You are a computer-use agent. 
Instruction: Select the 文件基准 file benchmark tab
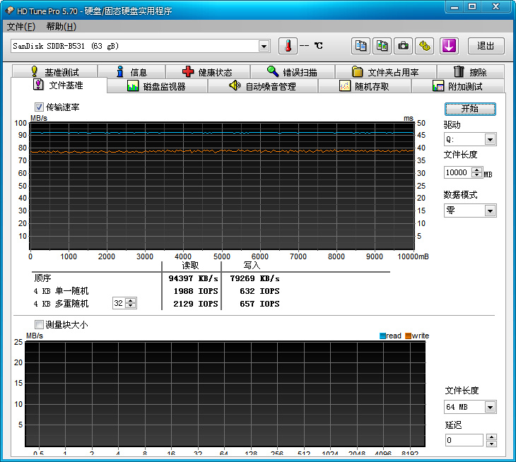pyautogui.click(x=59, y=85)
